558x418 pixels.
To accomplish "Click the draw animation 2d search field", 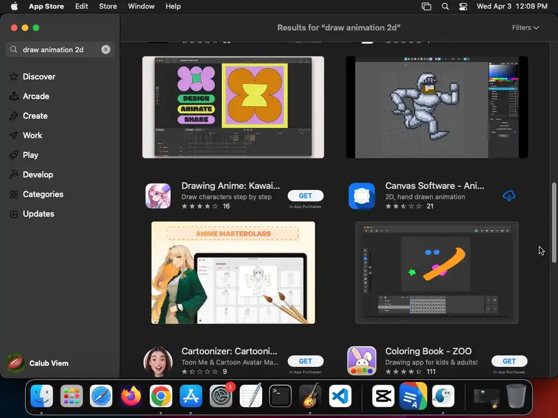I will [60, 50].
